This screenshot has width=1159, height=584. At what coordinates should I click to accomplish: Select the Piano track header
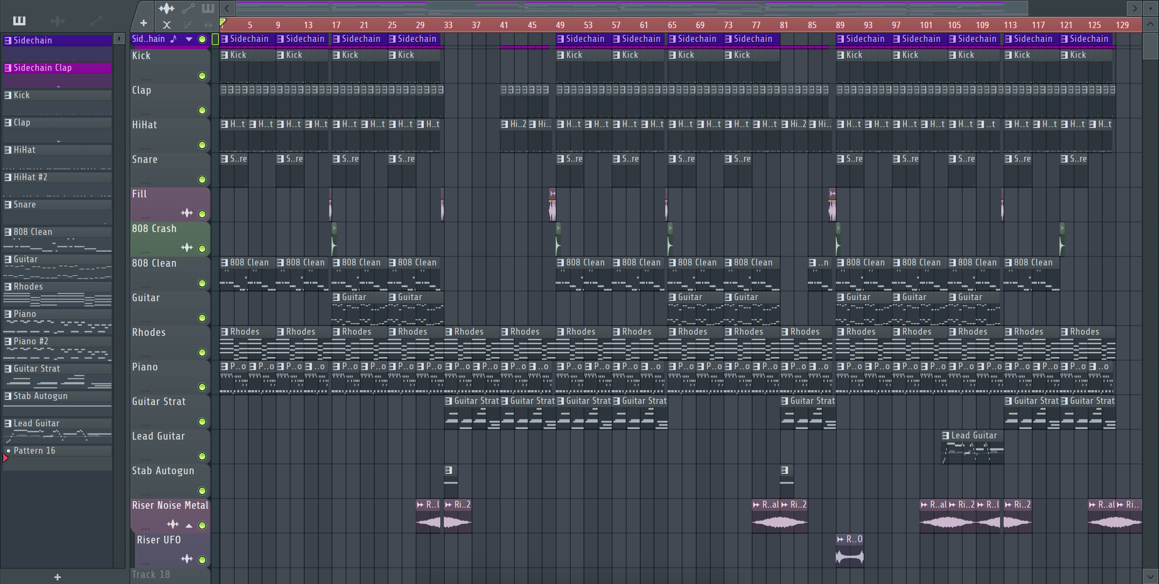pos(170,377)
